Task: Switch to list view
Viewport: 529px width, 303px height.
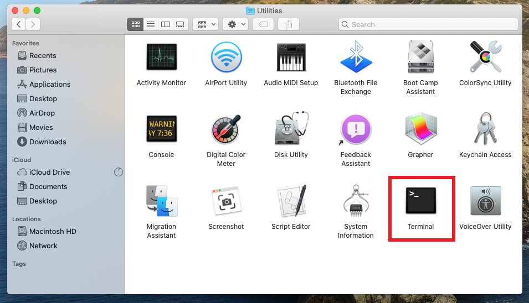Action: pos(151,24)
